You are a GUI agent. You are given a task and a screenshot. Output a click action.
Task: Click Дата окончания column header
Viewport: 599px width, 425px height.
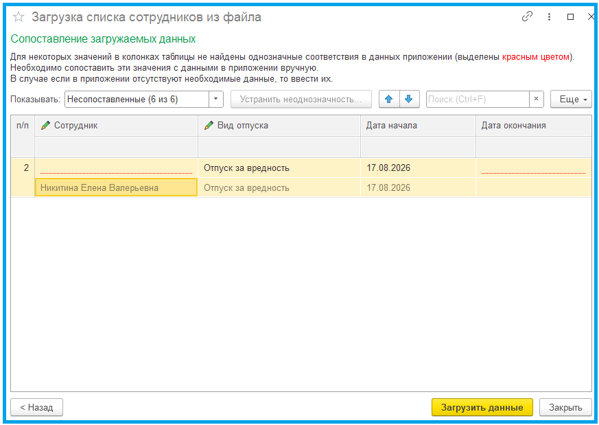pos(532,126)
